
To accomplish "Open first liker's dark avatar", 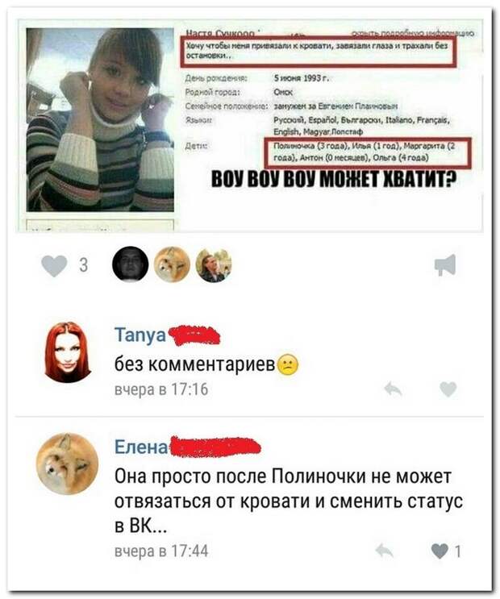I will (x=131, y=264).
